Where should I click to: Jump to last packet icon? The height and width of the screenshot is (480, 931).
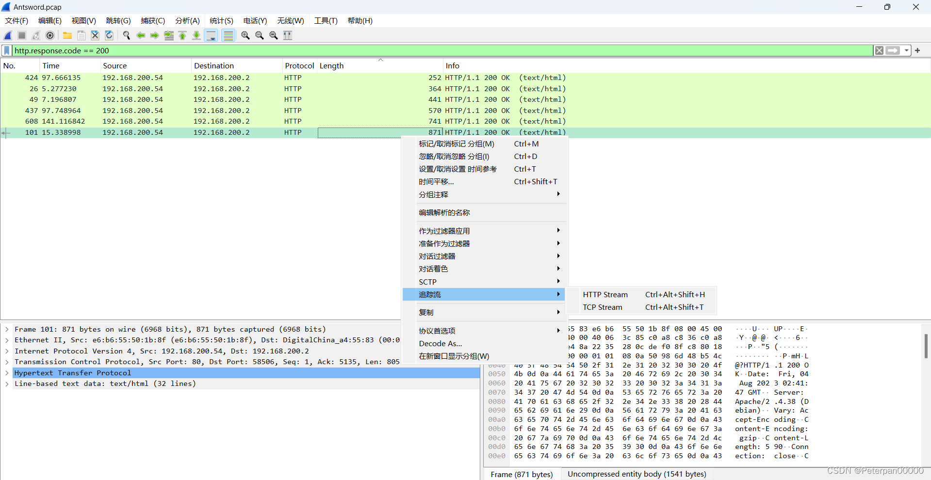tap(196, 35)
